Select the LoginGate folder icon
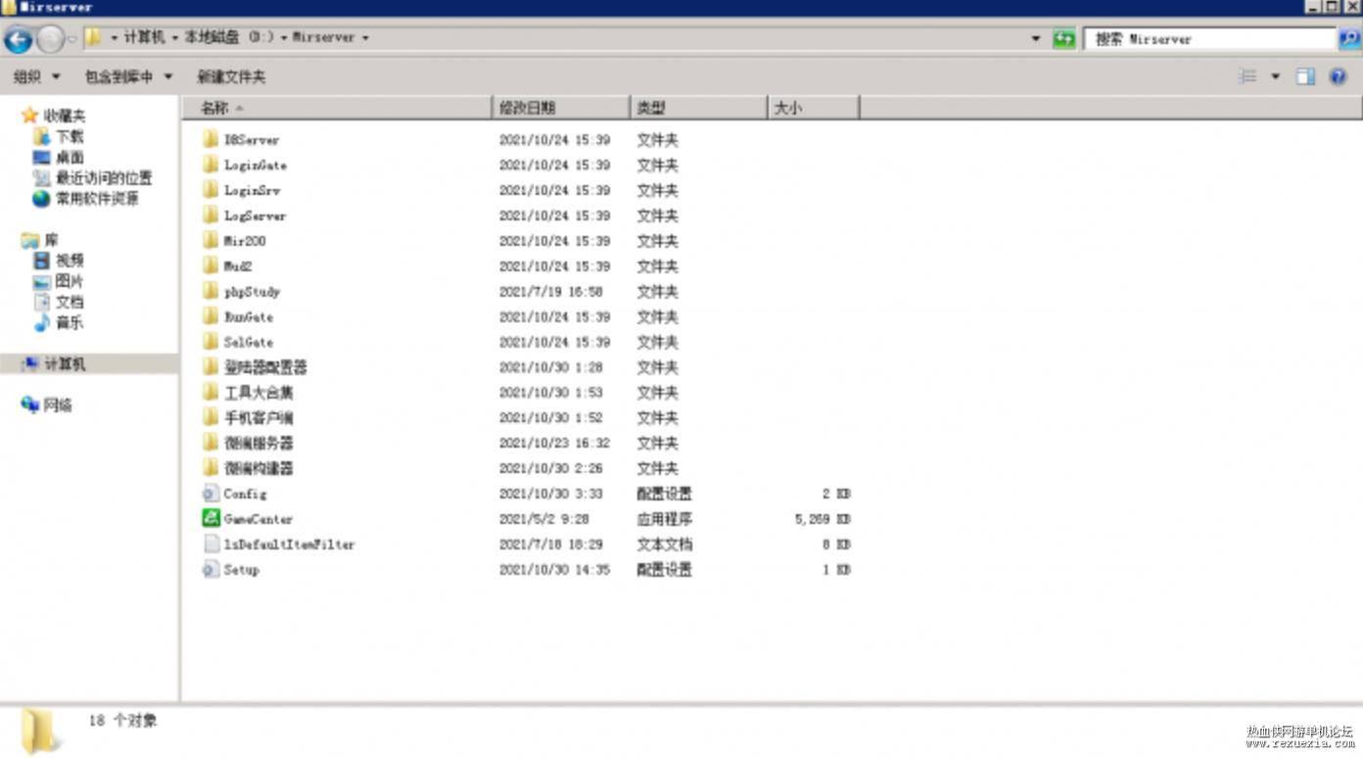This screenshot has width=1363, height=758. [x=211, y=165]
